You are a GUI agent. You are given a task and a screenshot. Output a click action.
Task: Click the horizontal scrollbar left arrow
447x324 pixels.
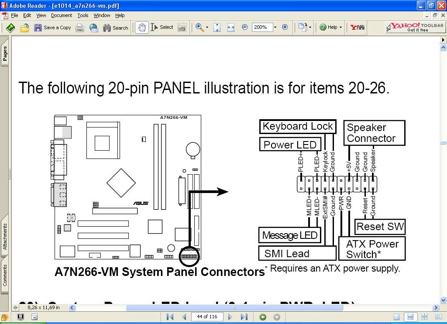(72, 307)
